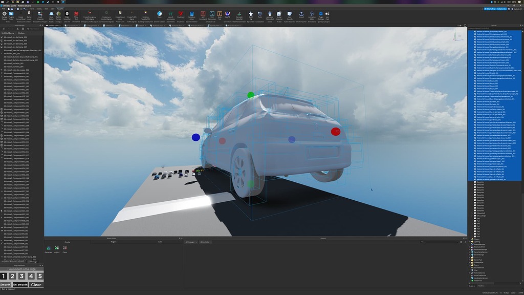This screenshot has width=524, height=295.
Task: Open Plugin Settings
Action: (320, 16)
